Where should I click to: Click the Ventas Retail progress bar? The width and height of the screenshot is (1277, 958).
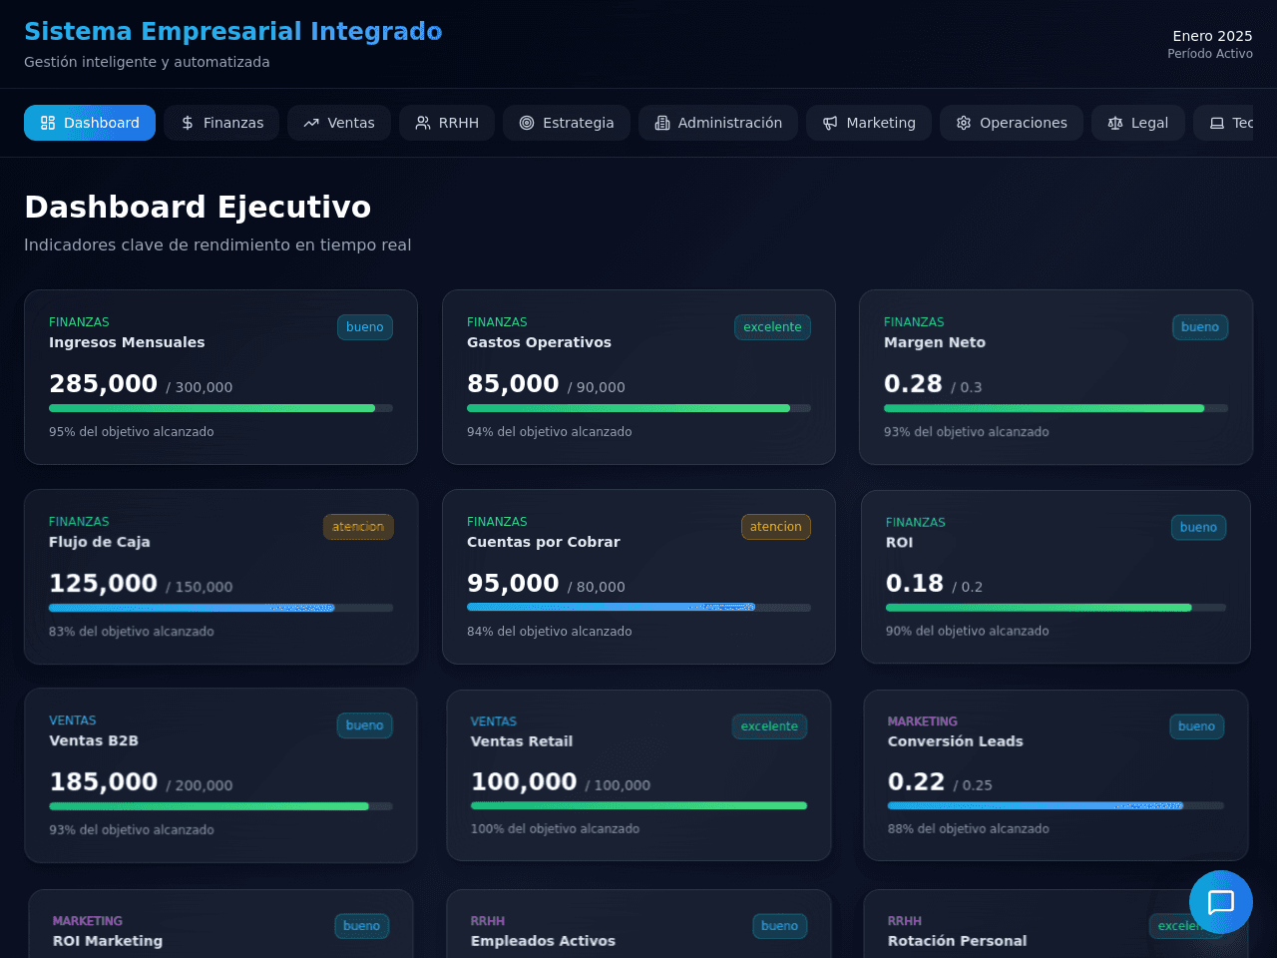point(638,805)
